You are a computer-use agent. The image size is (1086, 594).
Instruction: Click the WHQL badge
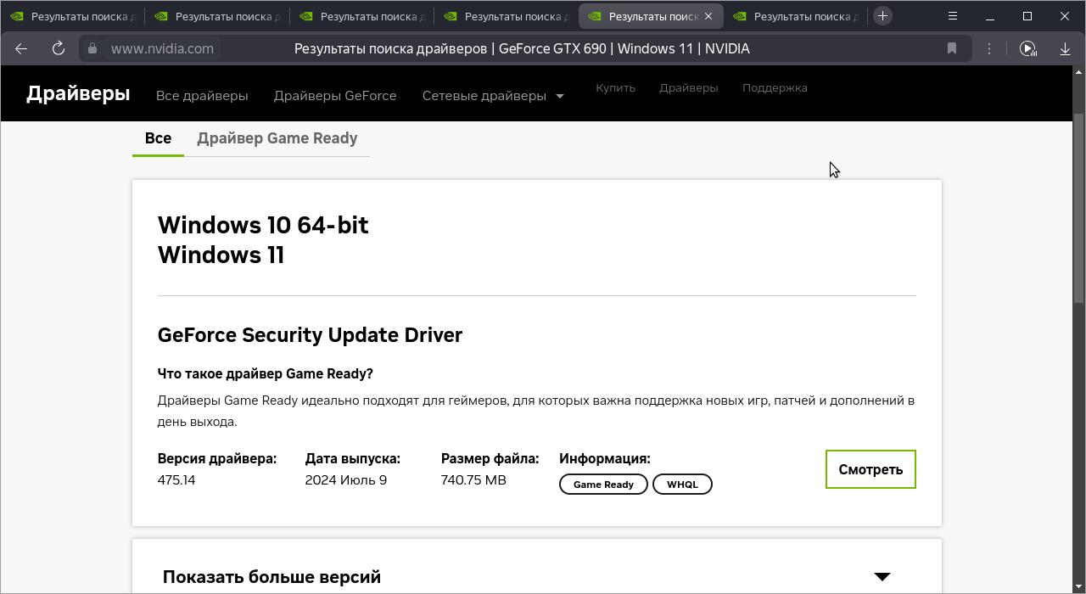[x=682, y=484]
